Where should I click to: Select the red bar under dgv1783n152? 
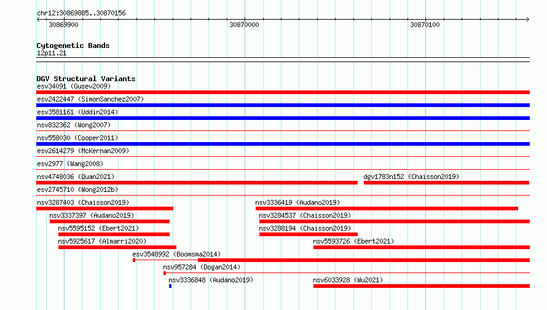pyautogui.click(x=447, y=183)
